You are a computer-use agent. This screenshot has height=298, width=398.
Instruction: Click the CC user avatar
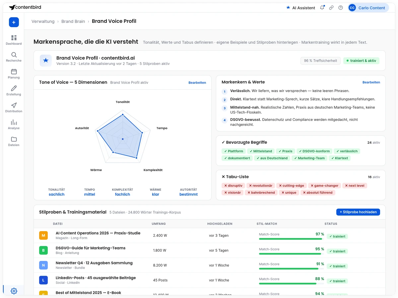click(x=352, y=8)
